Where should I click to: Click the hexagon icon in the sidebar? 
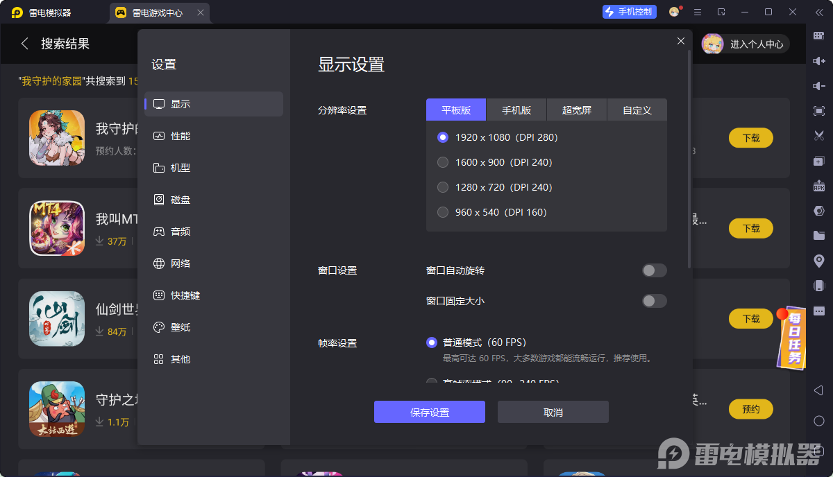click(819, 211)
